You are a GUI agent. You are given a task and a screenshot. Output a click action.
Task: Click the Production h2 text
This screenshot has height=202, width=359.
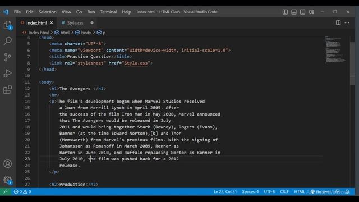point(72,185)
